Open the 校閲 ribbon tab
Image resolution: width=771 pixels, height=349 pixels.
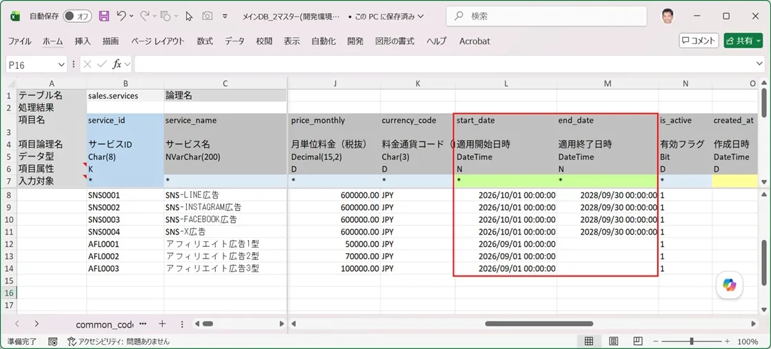(x=264, y=41)
